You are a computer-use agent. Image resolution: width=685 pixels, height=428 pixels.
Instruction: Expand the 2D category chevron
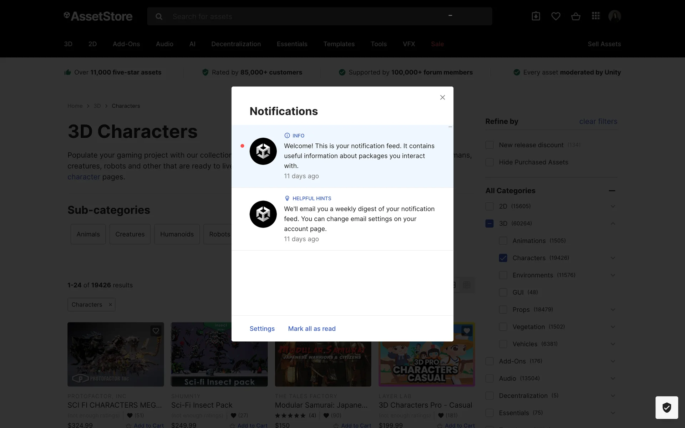coord(613,206)
